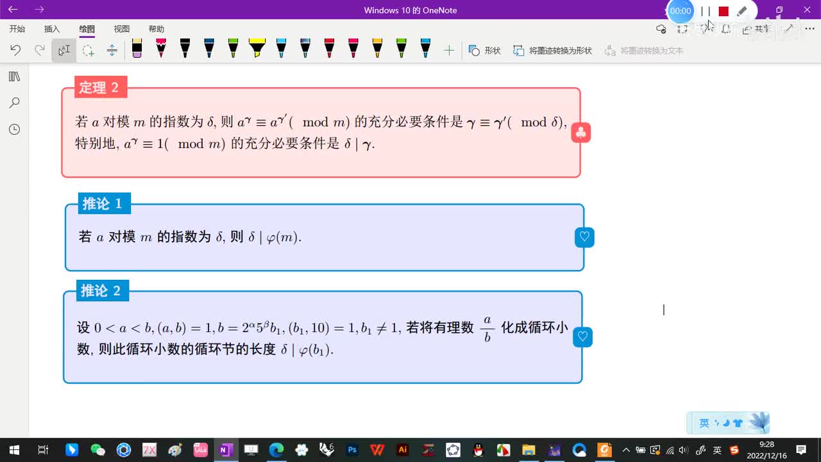The width and height of the screenshot is (821, 462).
Task: Select the object or text selection tool
Action: [x=63, y=50]
